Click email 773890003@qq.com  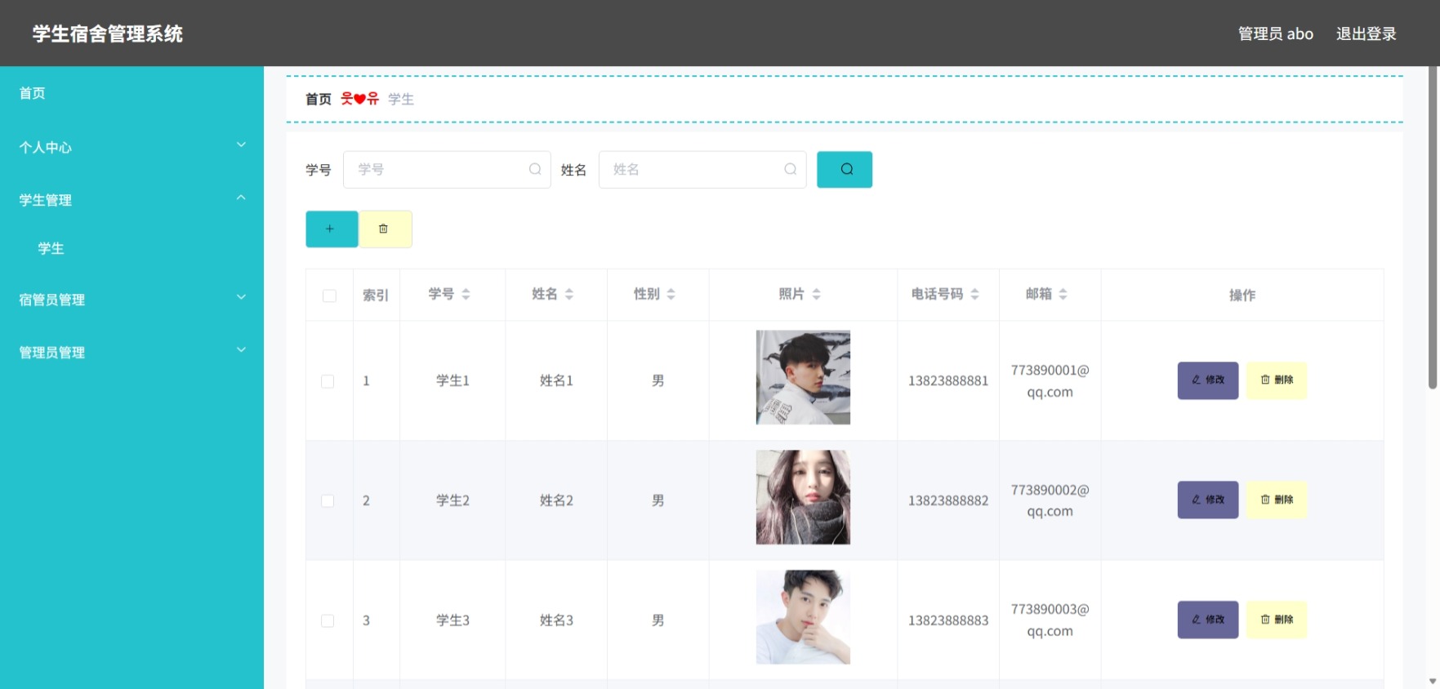click(x=1050, y=620)
